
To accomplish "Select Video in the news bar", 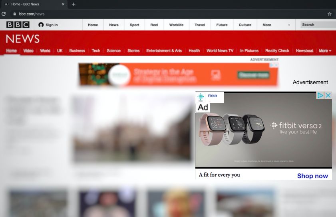I will (x=28, y=51).
